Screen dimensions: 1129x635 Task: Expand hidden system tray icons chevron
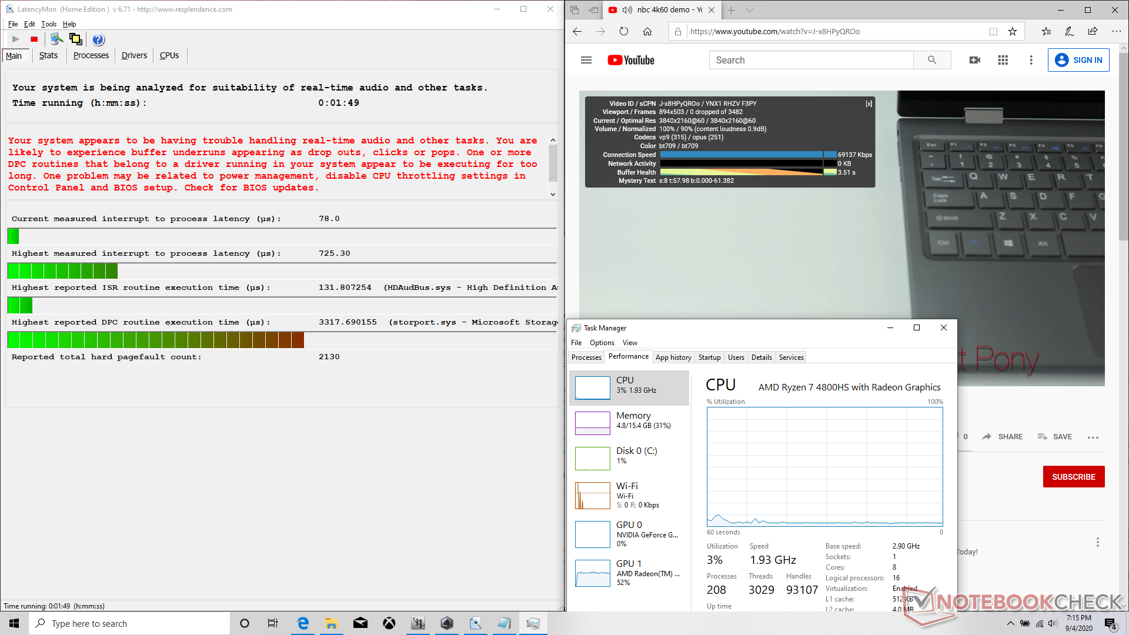[1010, 623]
